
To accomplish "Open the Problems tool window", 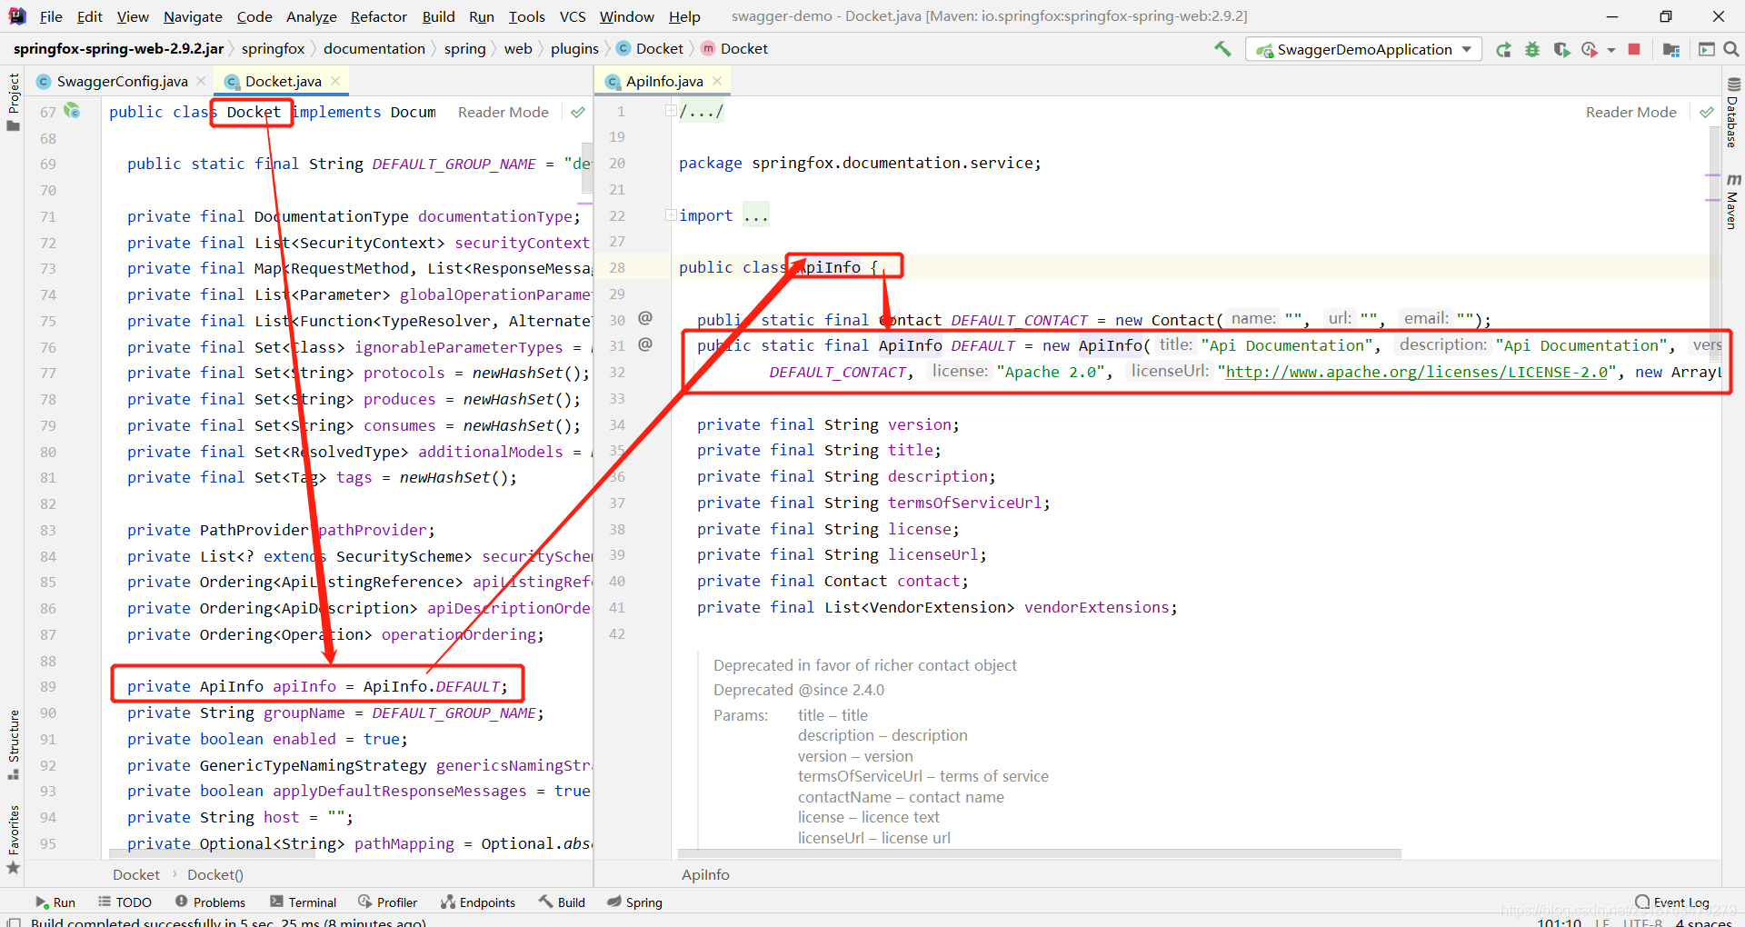I will click(211, 902).
